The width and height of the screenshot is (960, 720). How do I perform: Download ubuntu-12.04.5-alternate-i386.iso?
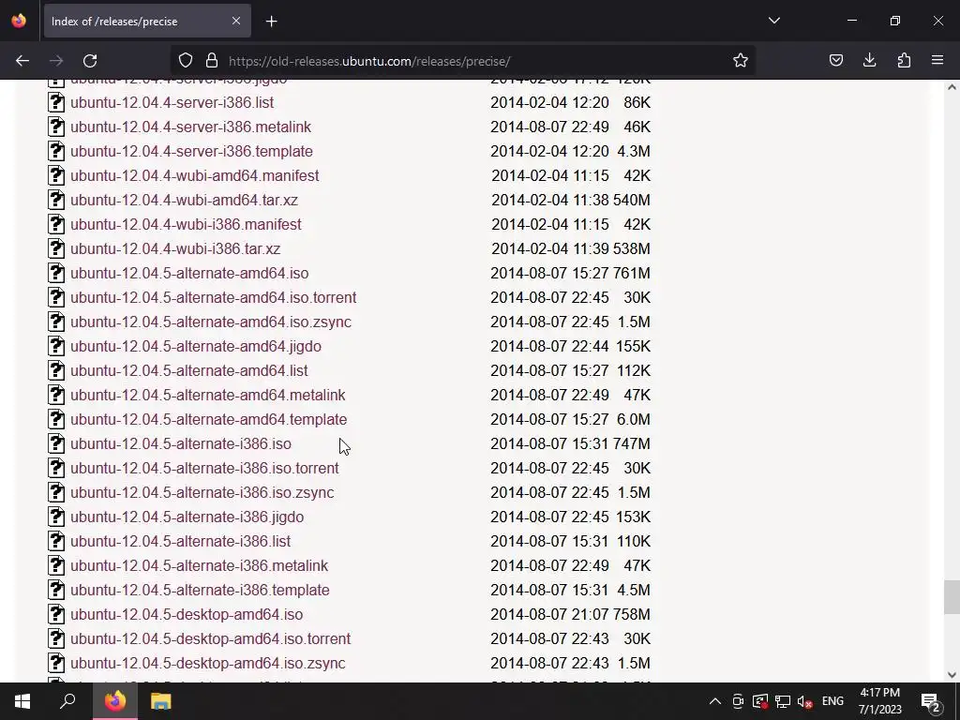[x=181, y=443]
